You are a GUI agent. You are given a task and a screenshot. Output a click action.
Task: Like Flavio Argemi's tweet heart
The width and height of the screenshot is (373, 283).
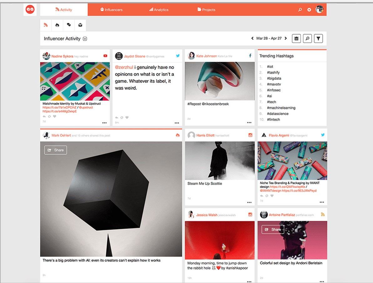pos(272,196)
